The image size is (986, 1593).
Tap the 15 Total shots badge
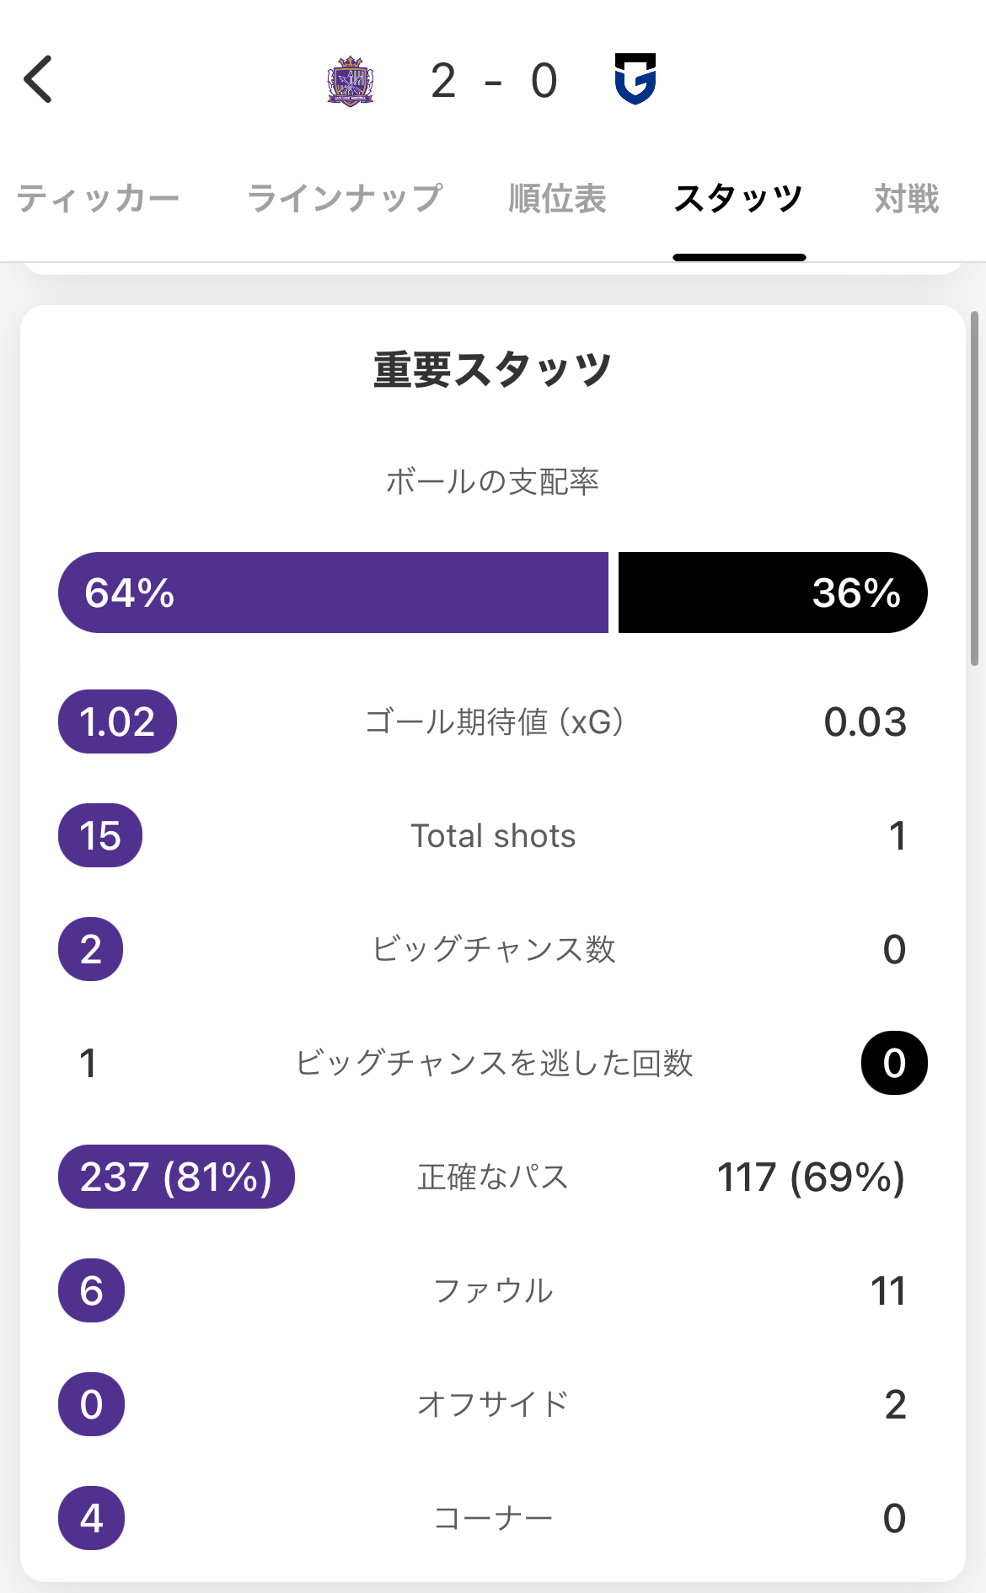(100, 836)
